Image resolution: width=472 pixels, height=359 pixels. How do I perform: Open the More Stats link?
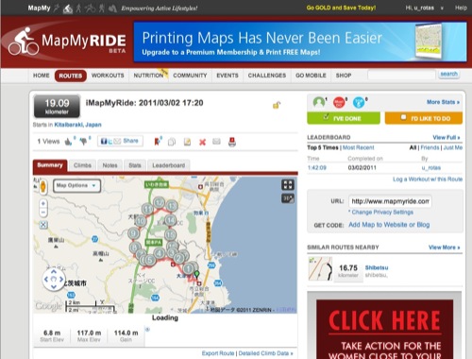click(443, 102)
